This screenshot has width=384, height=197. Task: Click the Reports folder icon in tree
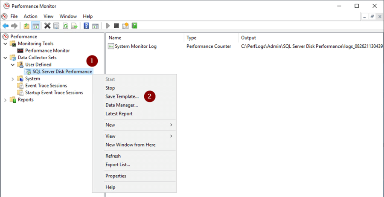(13, 100)
